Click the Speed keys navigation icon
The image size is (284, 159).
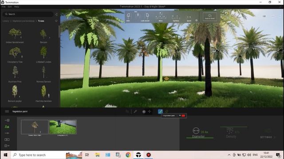pos(189,18)
